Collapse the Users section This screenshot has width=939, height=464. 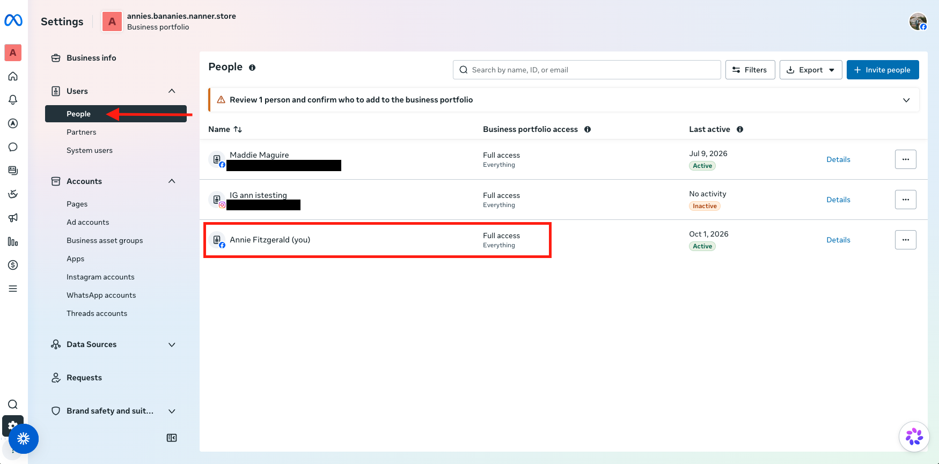coord(172,91)
